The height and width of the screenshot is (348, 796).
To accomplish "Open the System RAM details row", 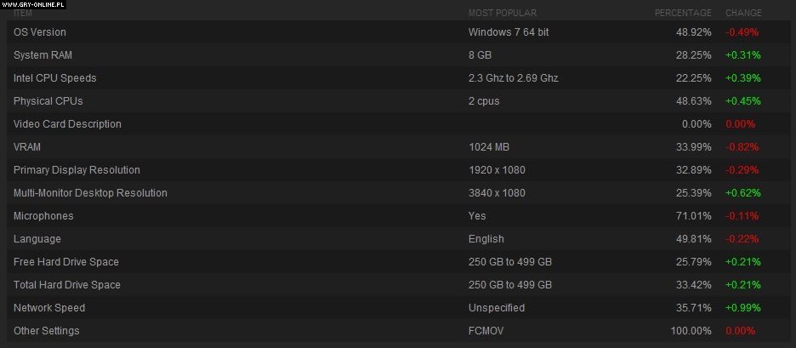I will tap(43, 55).
